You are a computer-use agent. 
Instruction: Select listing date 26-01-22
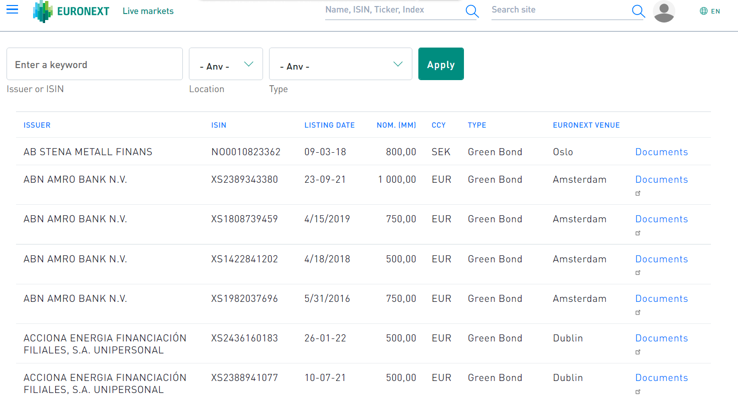325,338
